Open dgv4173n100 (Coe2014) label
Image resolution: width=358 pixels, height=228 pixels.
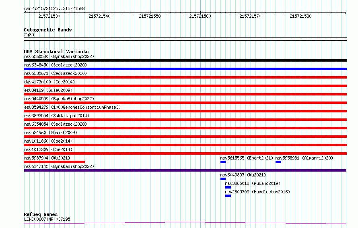coord(49,82)
